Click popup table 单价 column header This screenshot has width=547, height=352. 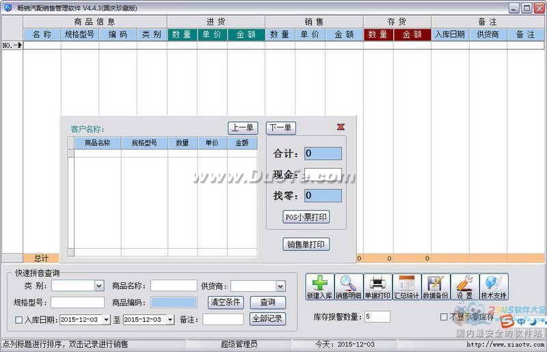(212, 143)
